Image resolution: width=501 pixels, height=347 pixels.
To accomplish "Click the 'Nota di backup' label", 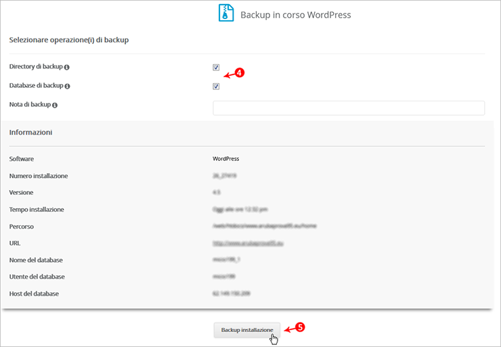I will [x=30, y=104].
